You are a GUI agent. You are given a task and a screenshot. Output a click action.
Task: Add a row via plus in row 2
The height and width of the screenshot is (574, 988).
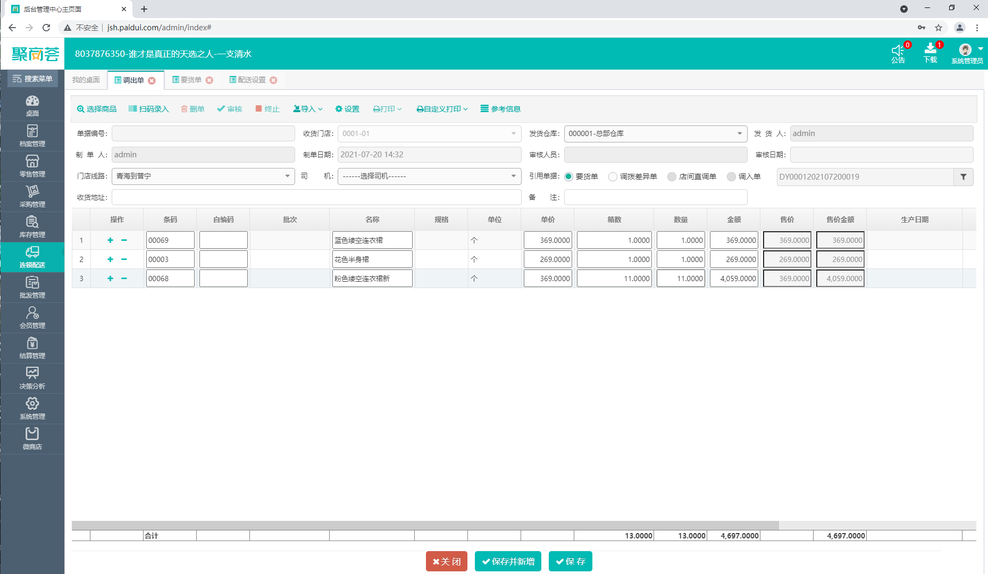pos(111,259)
